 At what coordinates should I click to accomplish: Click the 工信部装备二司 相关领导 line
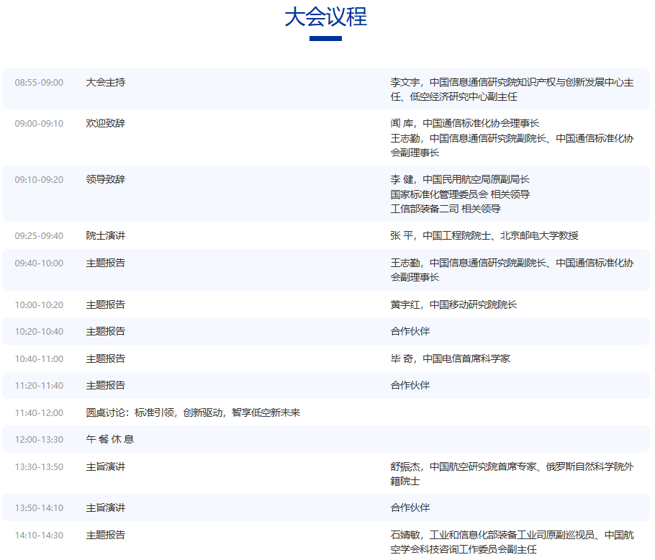click(x=446, y=209)
